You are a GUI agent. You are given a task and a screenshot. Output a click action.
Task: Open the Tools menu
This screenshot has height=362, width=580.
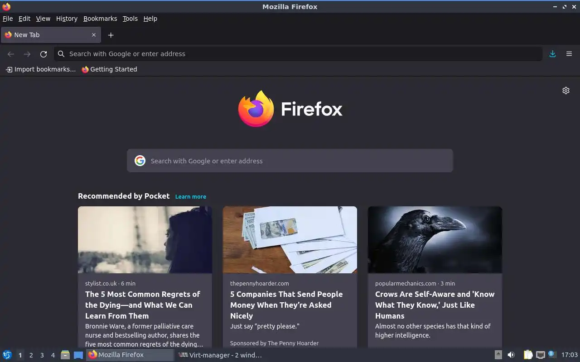(x=130, y=19)
